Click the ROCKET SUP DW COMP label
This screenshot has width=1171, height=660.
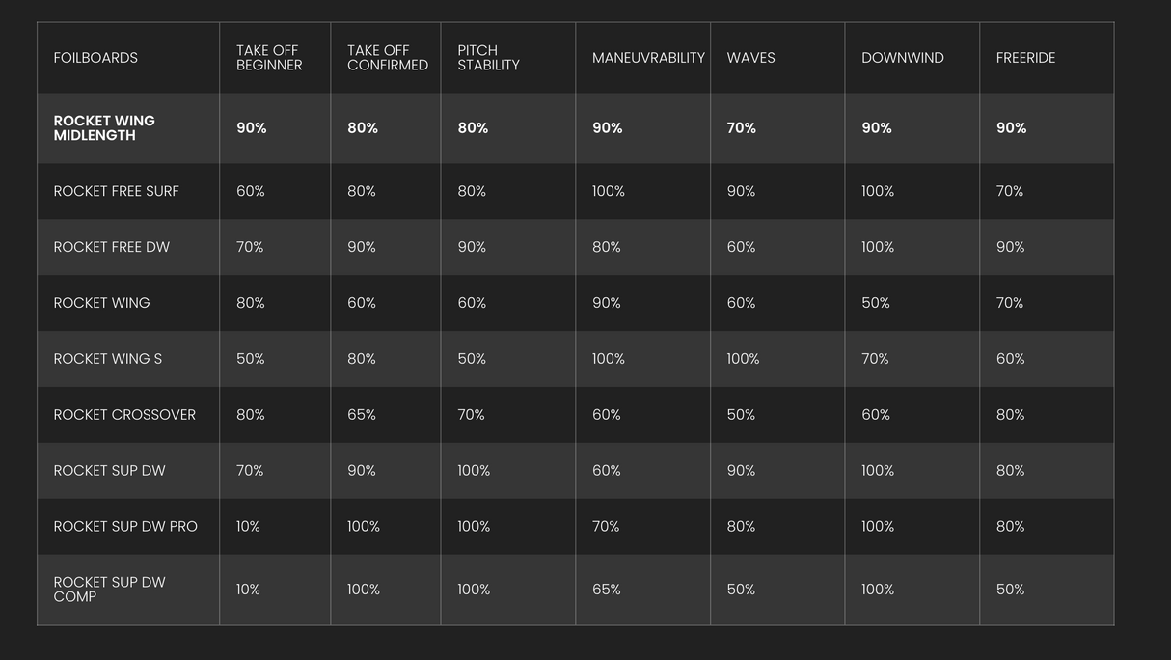109,590
